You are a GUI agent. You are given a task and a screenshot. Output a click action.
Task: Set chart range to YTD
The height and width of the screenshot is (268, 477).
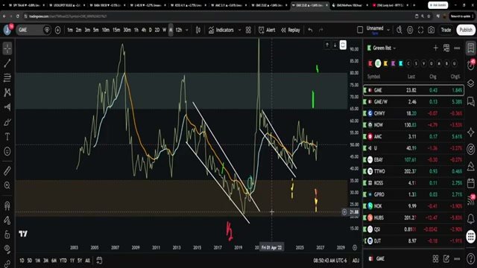(63, 261)
